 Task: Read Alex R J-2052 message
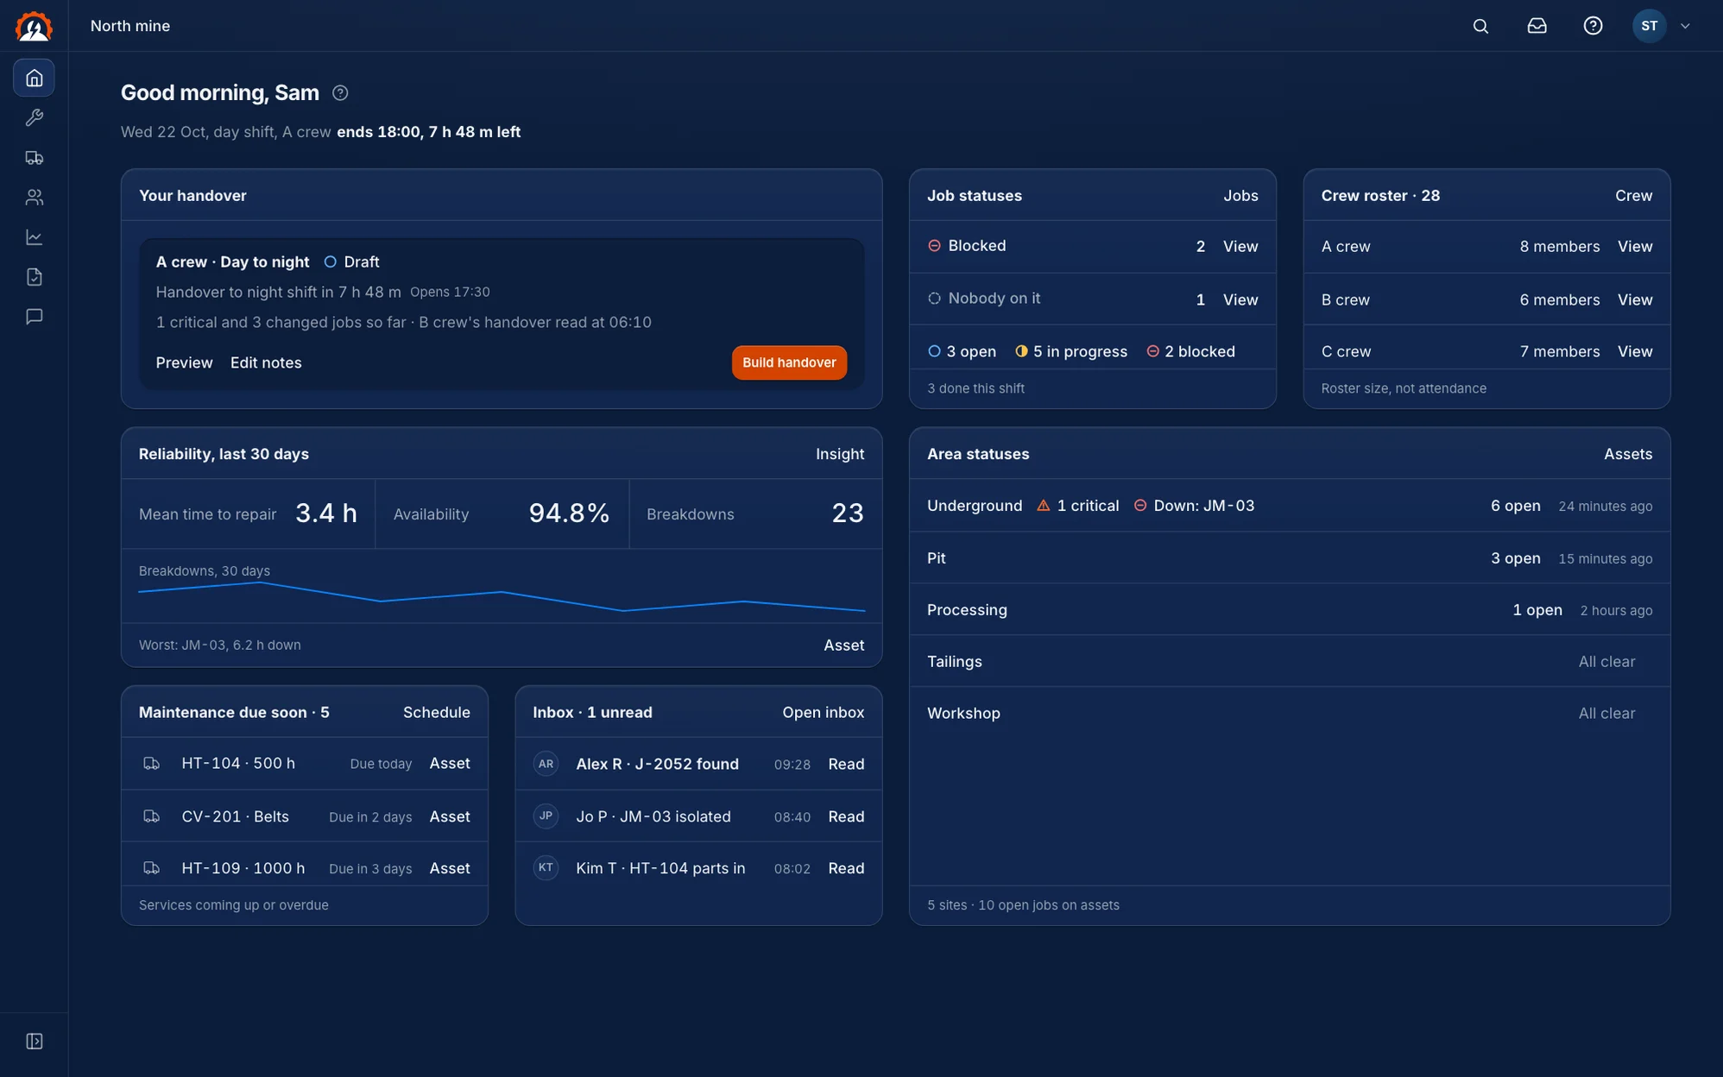pos(846,764)
